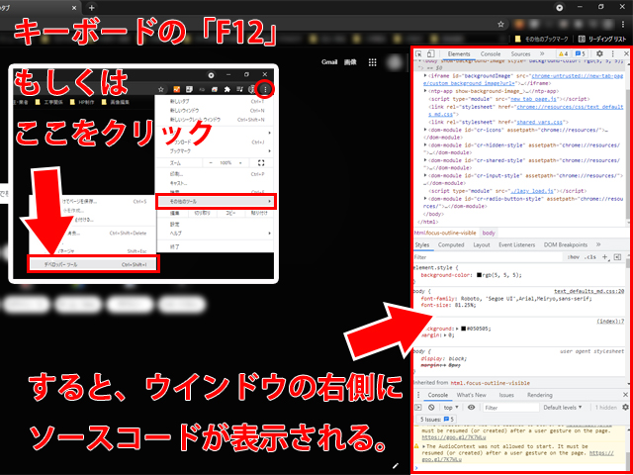Open a new tab with the plus button

(92, 8)
